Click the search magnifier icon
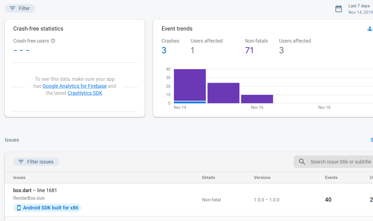373x221 pixels. [302, 162]
